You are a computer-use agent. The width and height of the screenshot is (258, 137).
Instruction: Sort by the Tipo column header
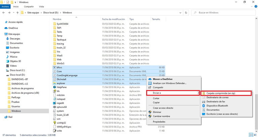(x=131, y=19)
